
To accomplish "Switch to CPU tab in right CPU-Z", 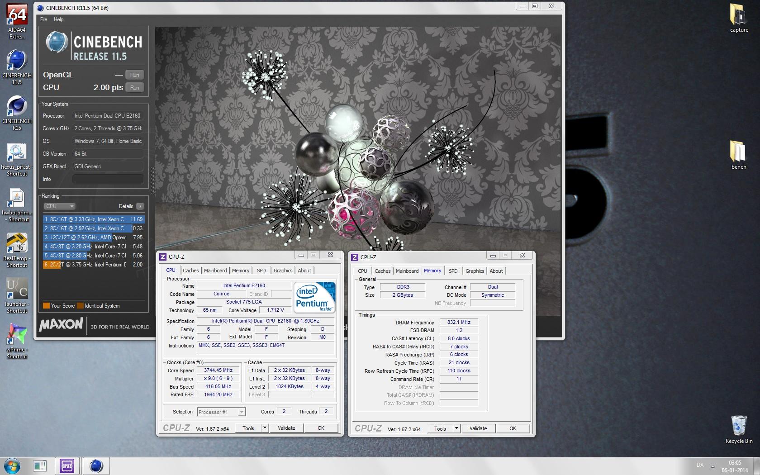I will 362,271.
